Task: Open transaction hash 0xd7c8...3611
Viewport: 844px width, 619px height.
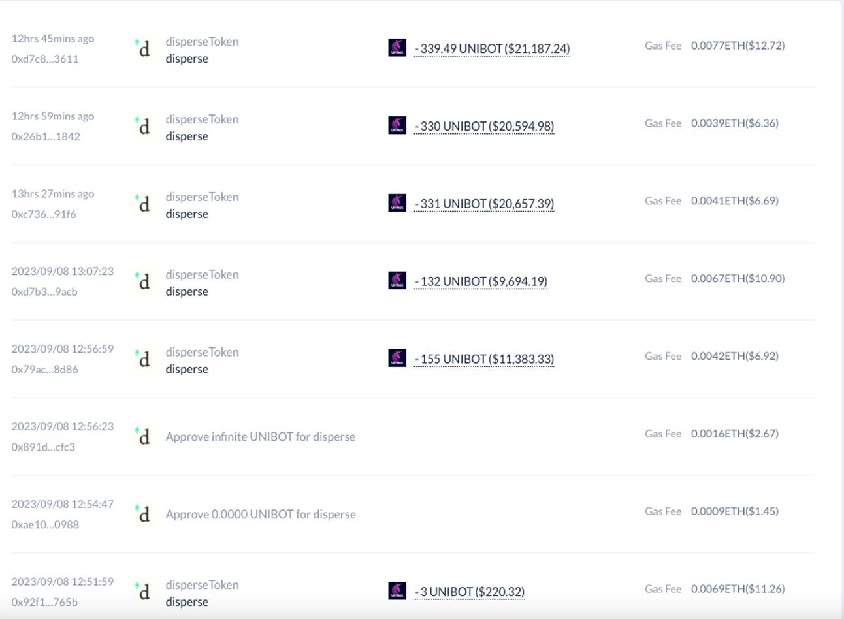Action: coord(45,59)
